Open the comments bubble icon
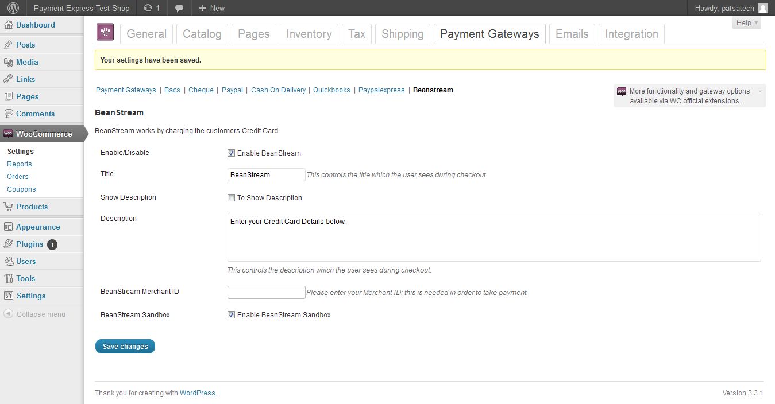This screenshot has height=404, width=775. pos(179,9)
